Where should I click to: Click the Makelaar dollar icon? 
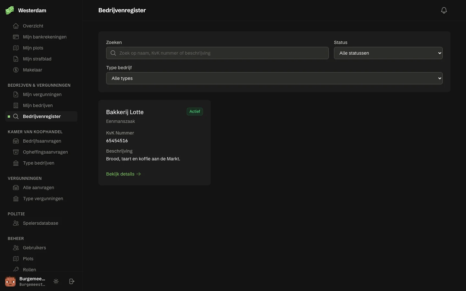pyautogui.click(x=16, y=70)
